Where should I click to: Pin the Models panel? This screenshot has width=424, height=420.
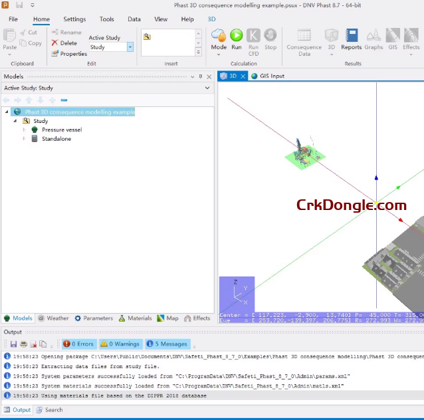click(x=201, y=76)
